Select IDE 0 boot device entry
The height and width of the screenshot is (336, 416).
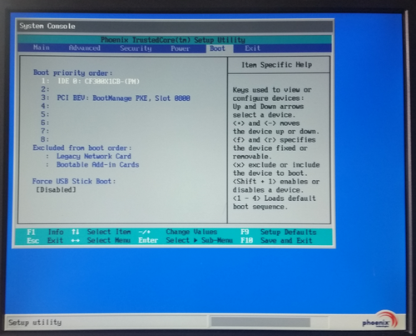(98, 82)
